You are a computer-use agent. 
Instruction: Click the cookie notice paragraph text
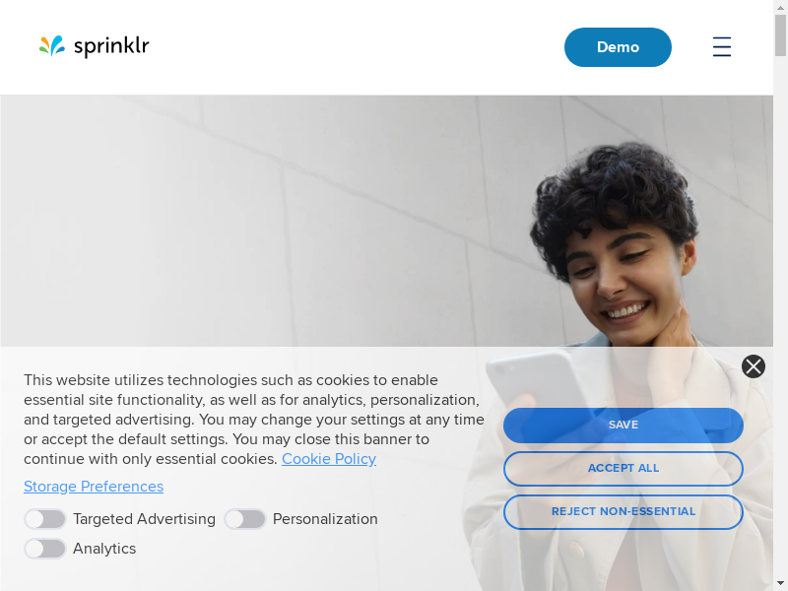click(254, 420)
